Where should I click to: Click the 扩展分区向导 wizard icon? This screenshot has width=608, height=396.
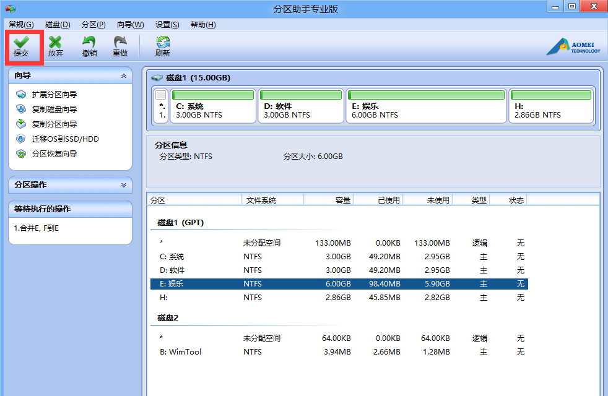(21, 95)
